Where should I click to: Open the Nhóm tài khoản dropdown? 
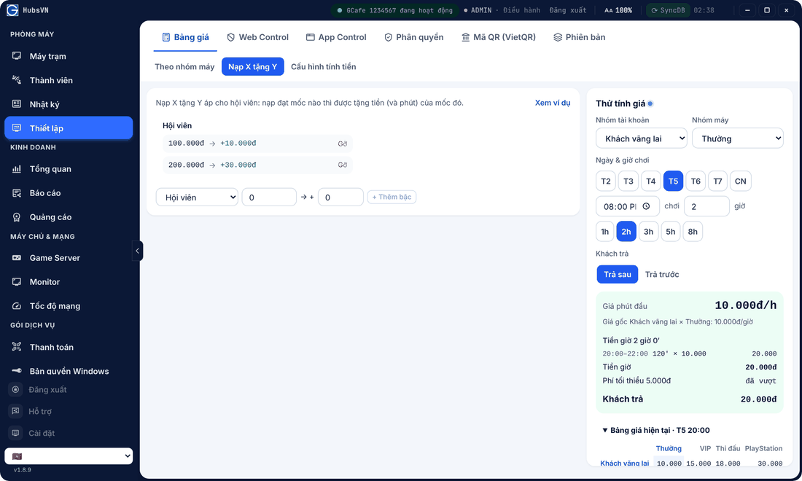tap(642, 138)
